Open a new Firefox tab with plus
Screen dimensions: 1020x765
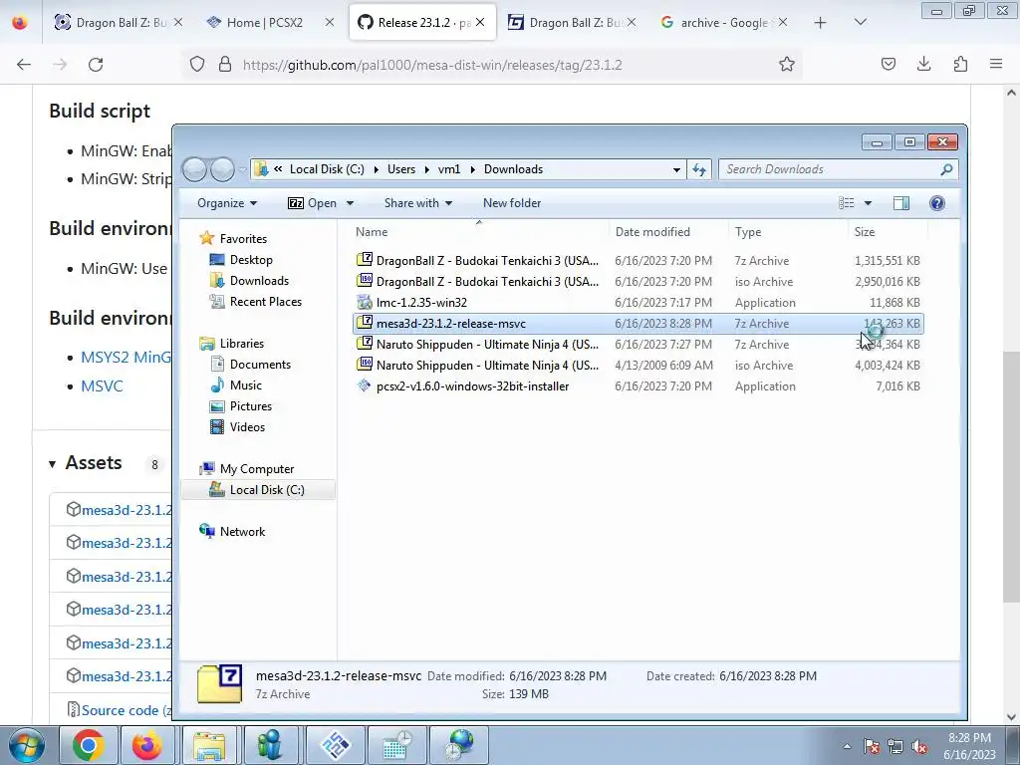pos(821,23)
